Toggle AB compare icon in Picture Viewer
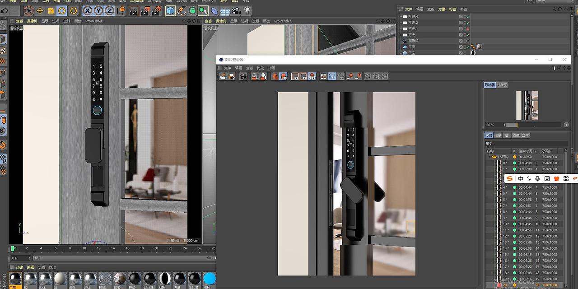 323,77
